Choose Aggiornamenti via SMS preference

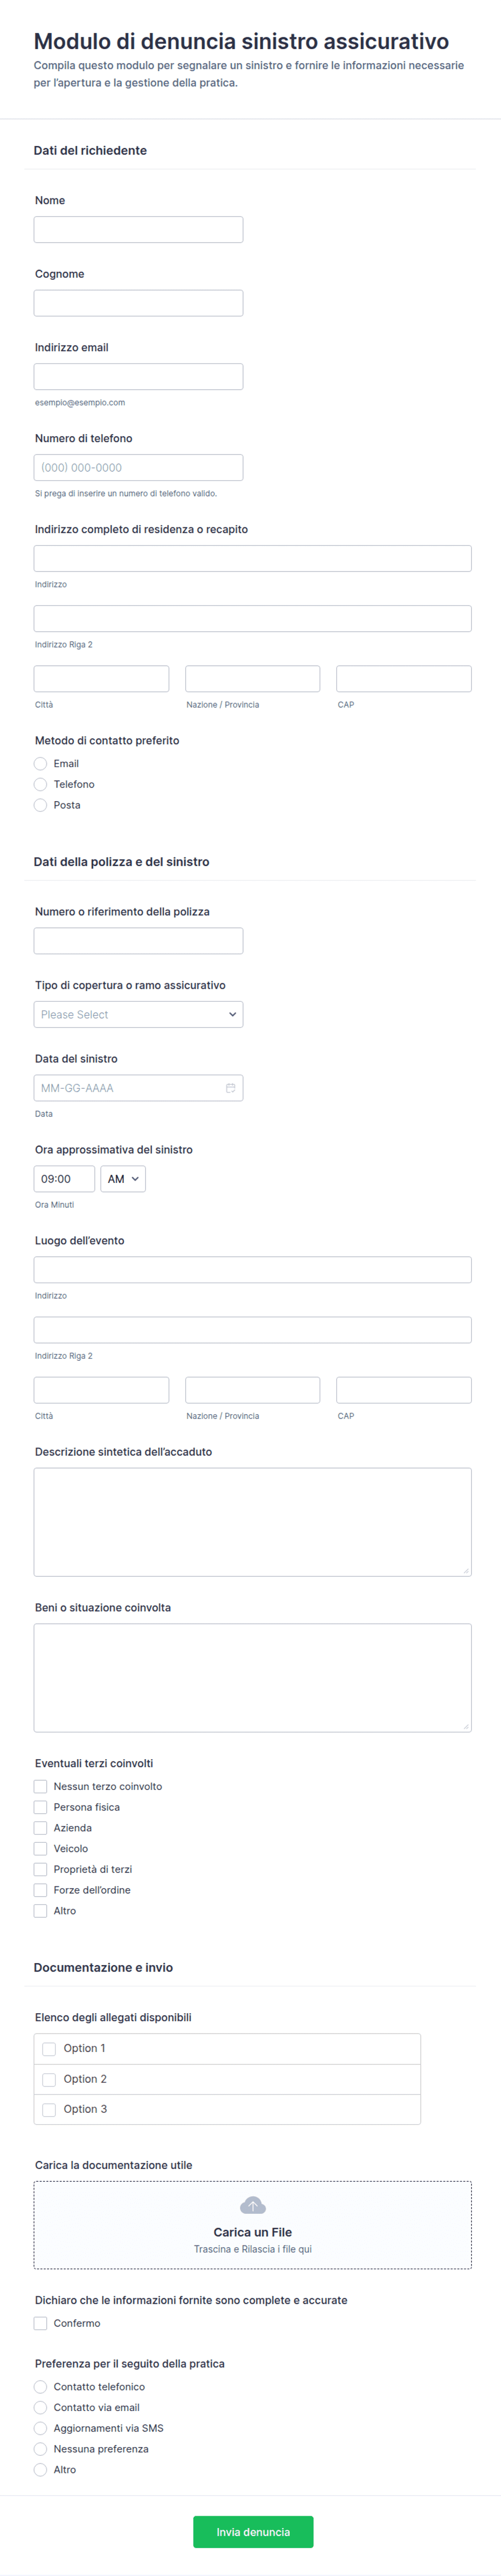tap(41, 2428)
